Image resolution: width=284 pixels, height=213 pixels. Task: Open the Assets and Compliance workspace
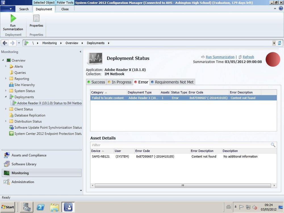42,155
